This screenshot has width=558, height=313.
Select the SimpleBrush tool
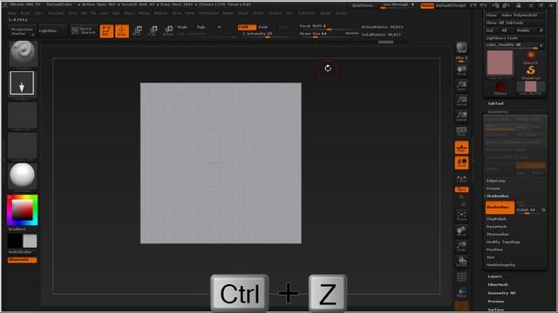click(x=531, y=72)
